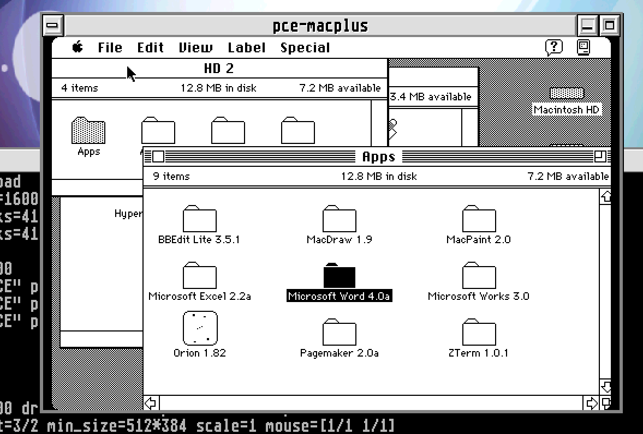Click '3.4 MB available' in the background window
643x434 pixels.
tap(431, 97)
